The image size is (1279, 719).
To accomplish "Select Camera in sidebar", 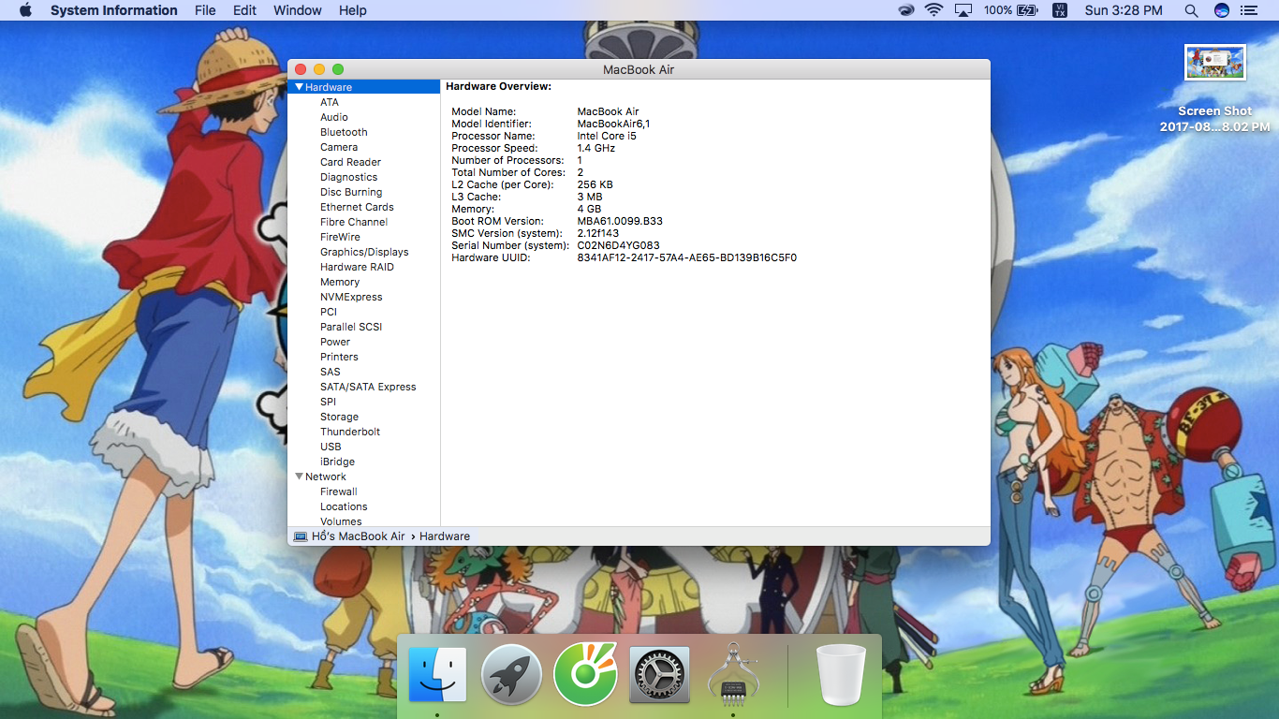I will point(339,147).
